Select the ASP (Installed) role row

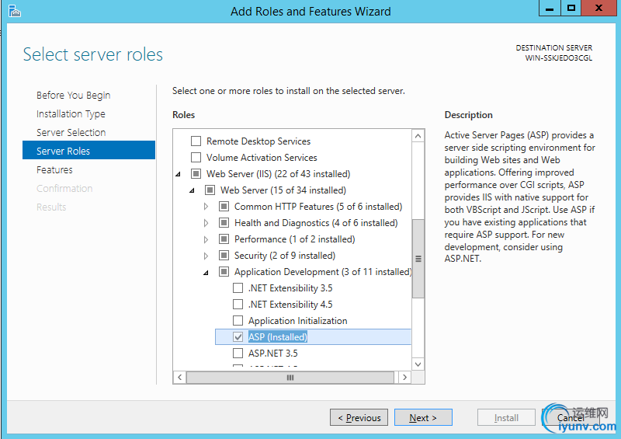tap(278, 337)
